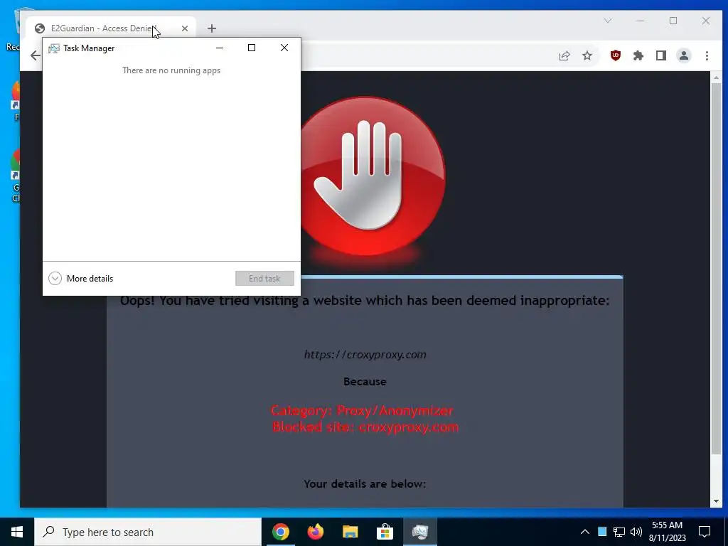The height and width of the screenshot is (546, 728).
Task: Open the notification center icon
Action: [x=705, y=532]
